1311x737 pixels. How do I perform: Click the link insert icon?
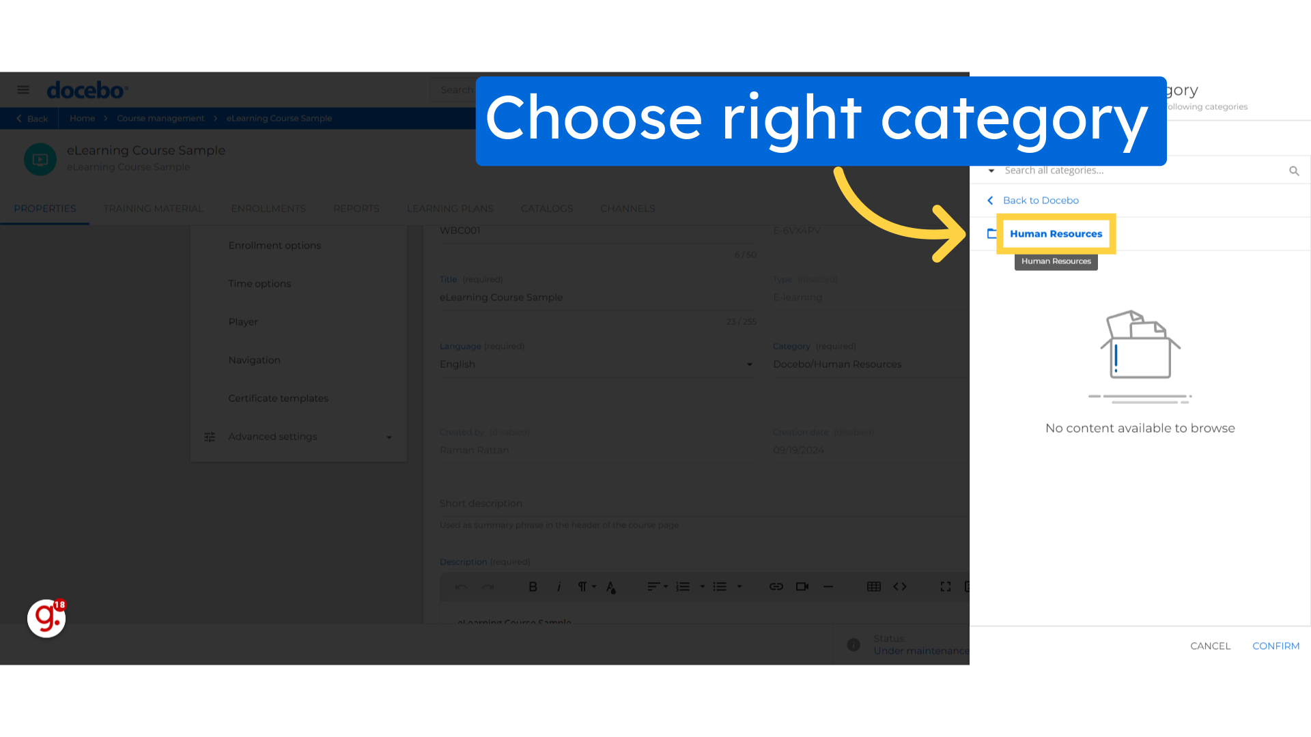coord(775,587)
